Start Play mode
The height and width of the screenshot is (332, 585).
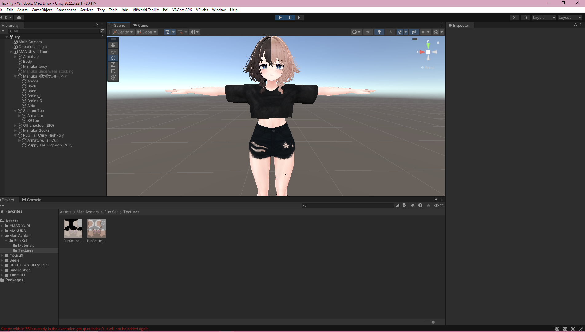point(280,18)
